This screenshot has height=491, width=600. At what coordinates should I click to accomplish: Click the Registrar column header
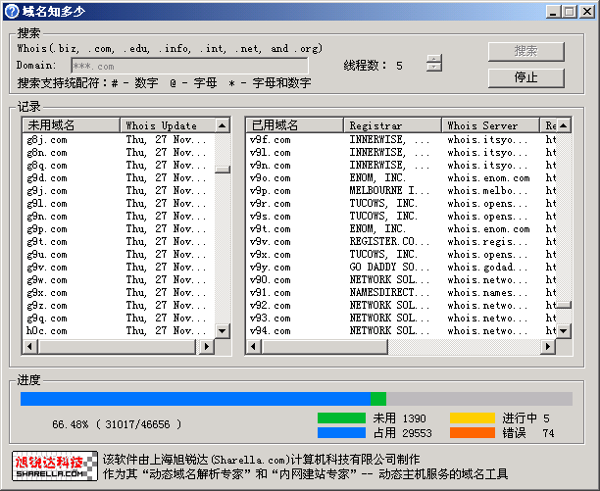tap(392, 125)
